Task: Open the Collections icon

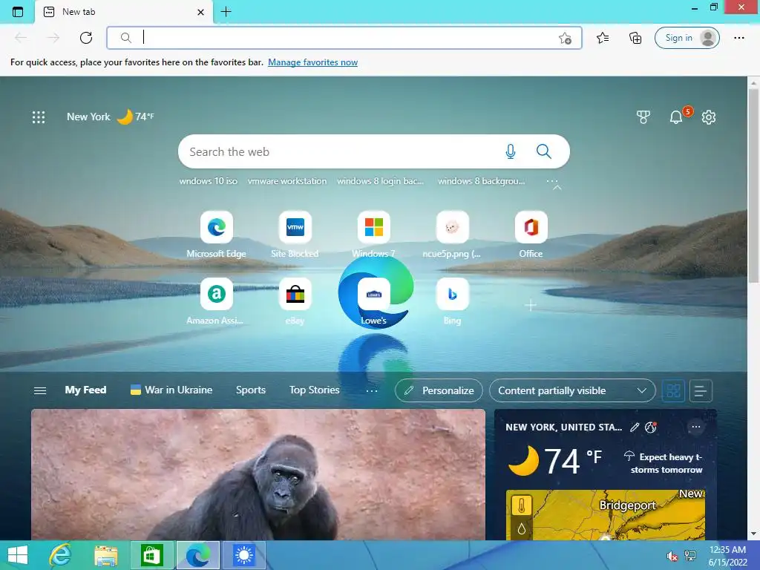Action: point(635,38)
